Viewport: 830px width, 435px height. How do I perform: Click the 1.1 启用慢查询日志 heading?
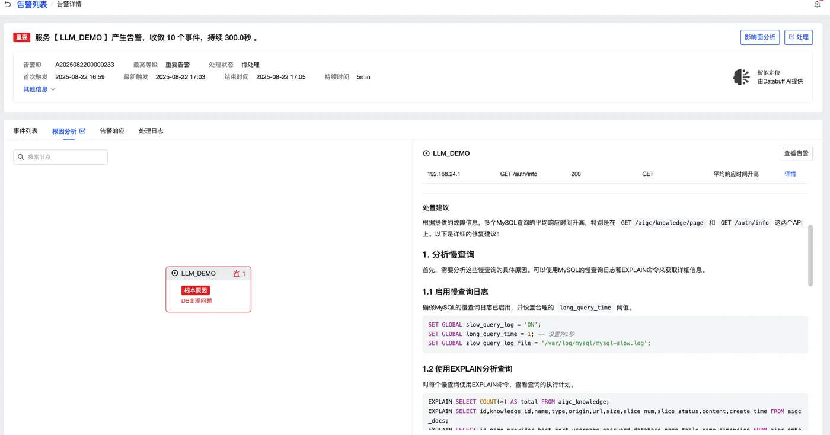pos(455,292)
